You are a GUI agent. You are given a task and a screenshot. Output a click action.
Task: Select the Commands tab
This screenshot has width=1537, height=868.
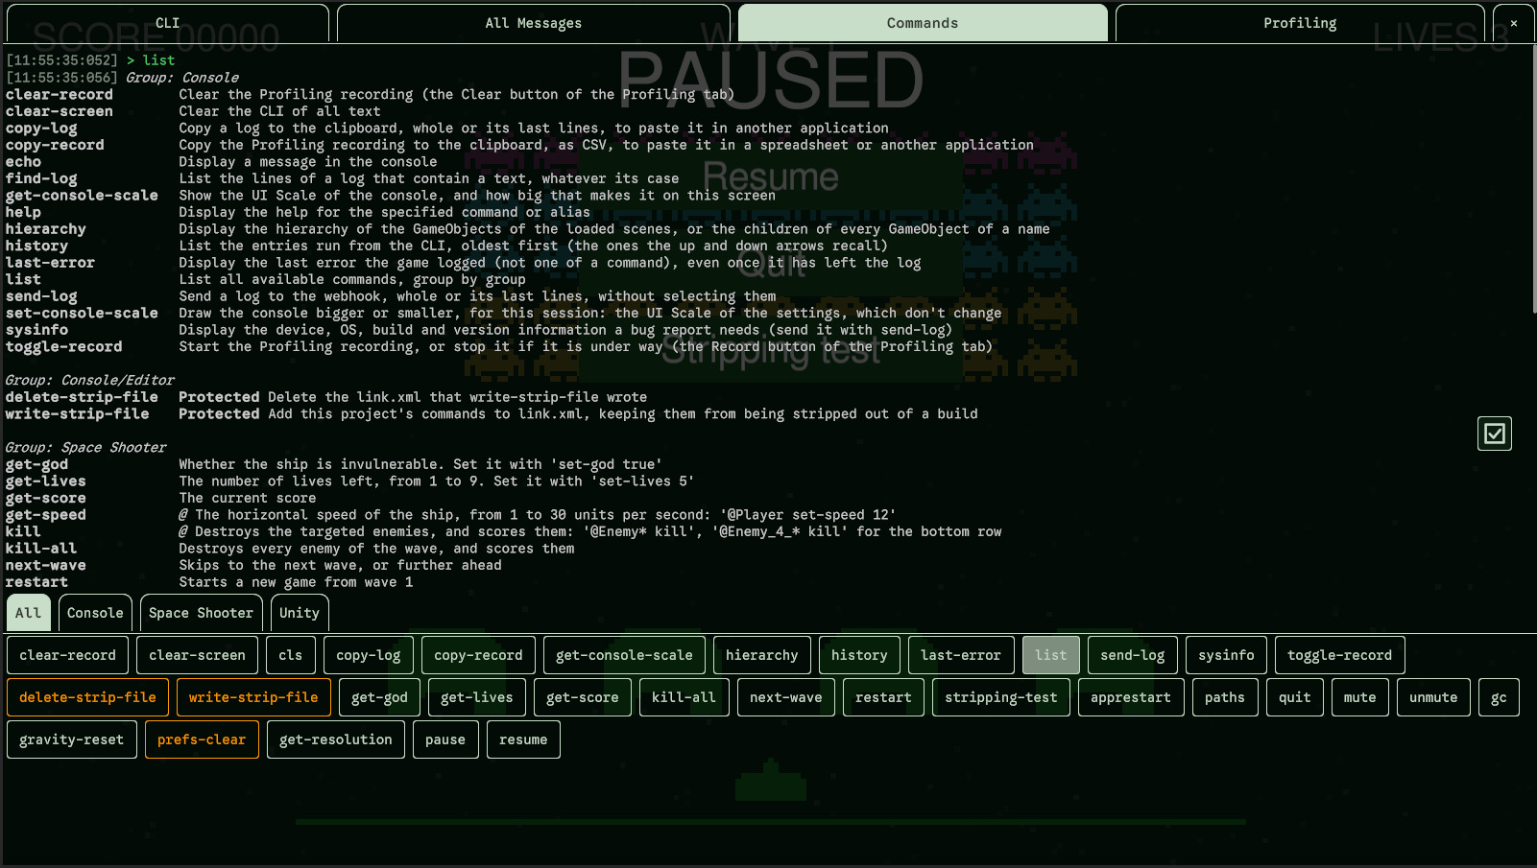pos(923,23)
